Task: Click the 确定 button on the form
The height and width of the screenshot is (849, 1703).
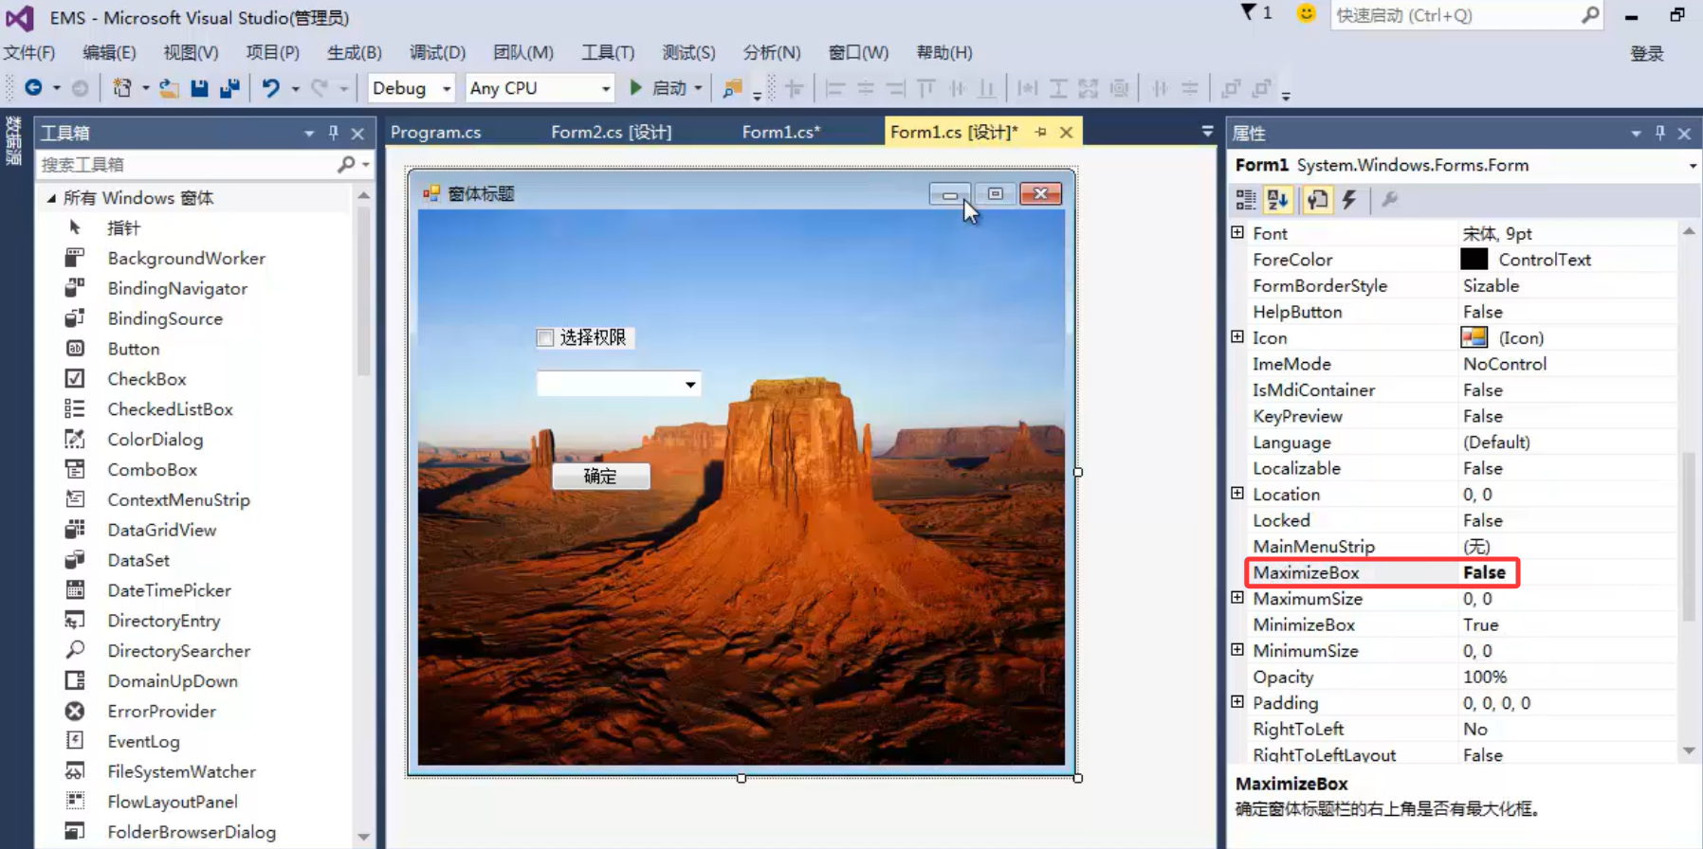Action: click(600, 476)
